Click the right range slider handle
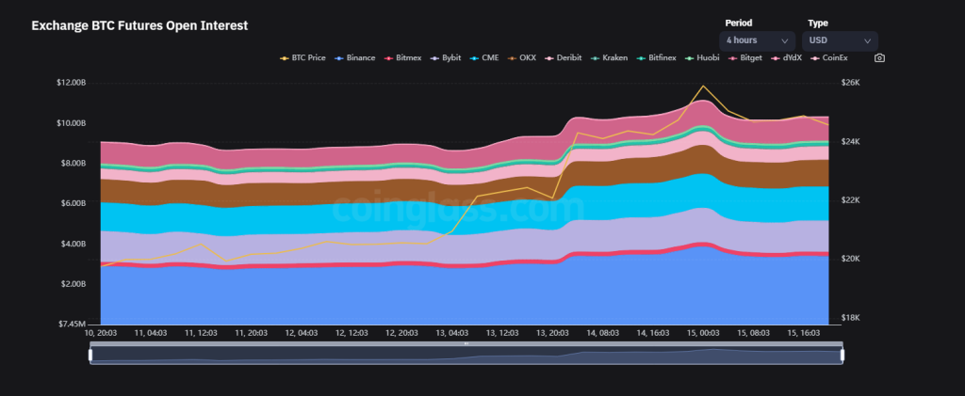The image size is (965, 396). point(842,355)
